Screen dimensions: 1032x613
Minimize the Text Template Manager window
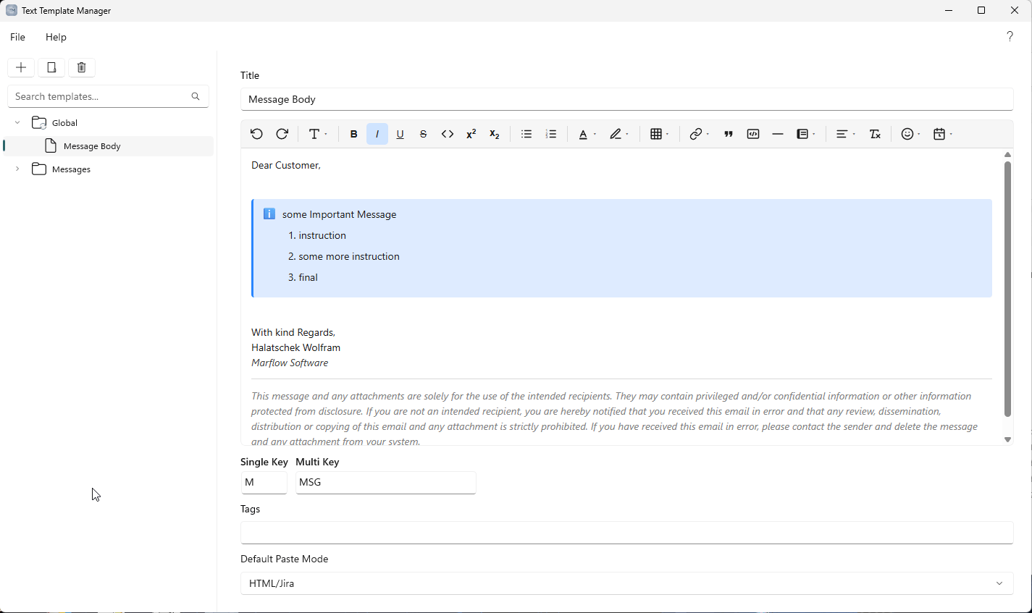pos(949,10)
